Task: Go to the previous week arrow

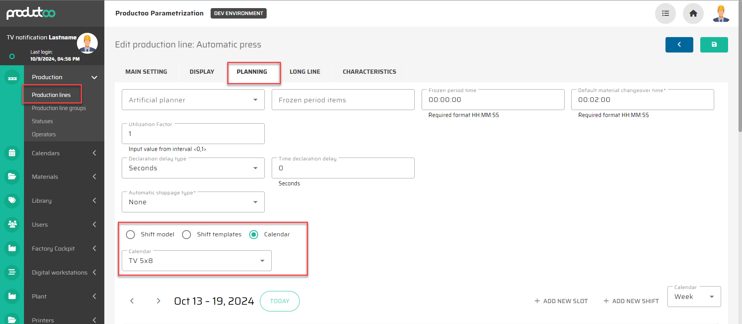Action: (132, 301)
